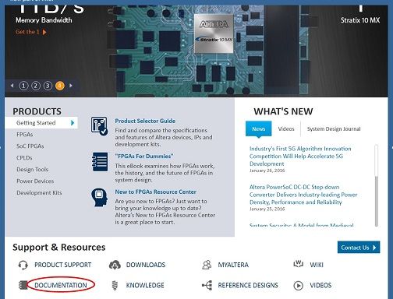
Task: Click the FPGAs For Dummies ebook icon
Action: (100, 162)
